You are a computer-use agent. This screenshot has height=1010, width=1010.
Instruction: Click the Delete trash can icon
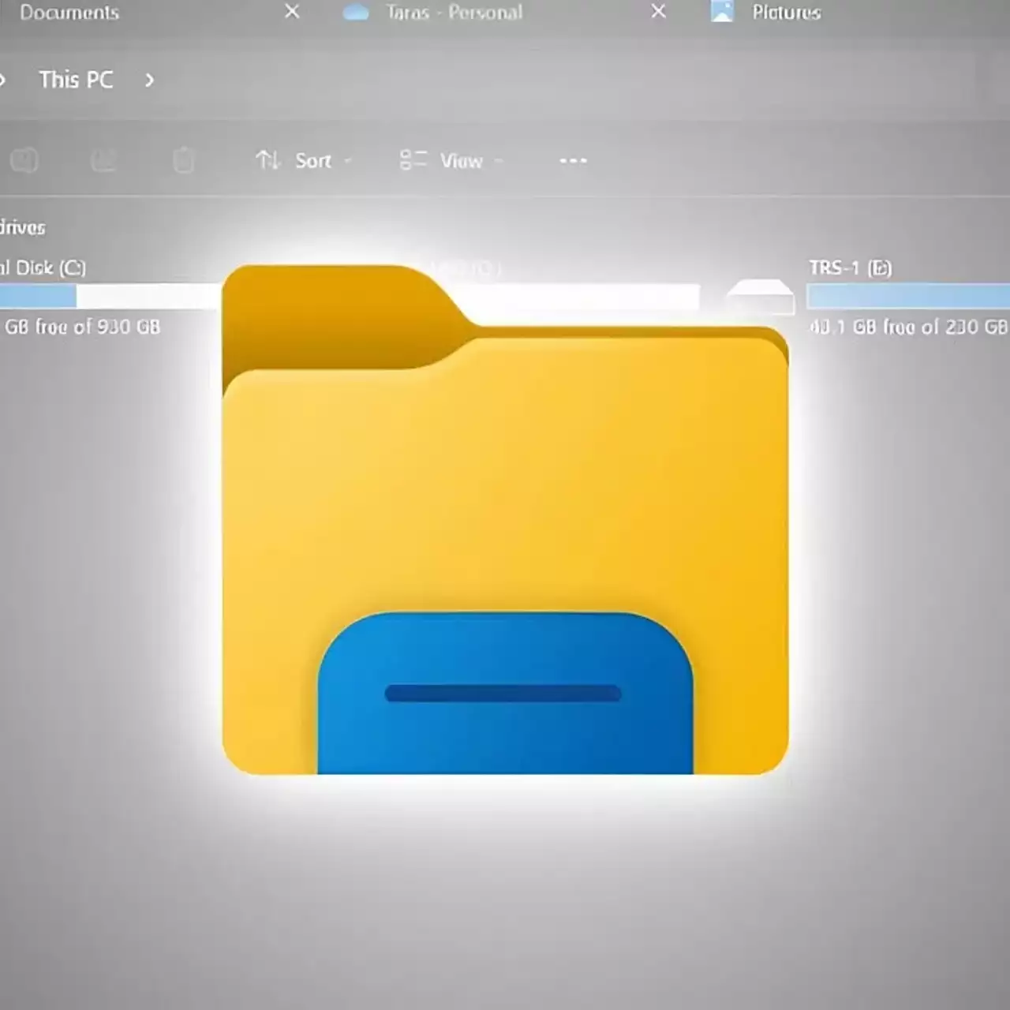click(183, 160)
